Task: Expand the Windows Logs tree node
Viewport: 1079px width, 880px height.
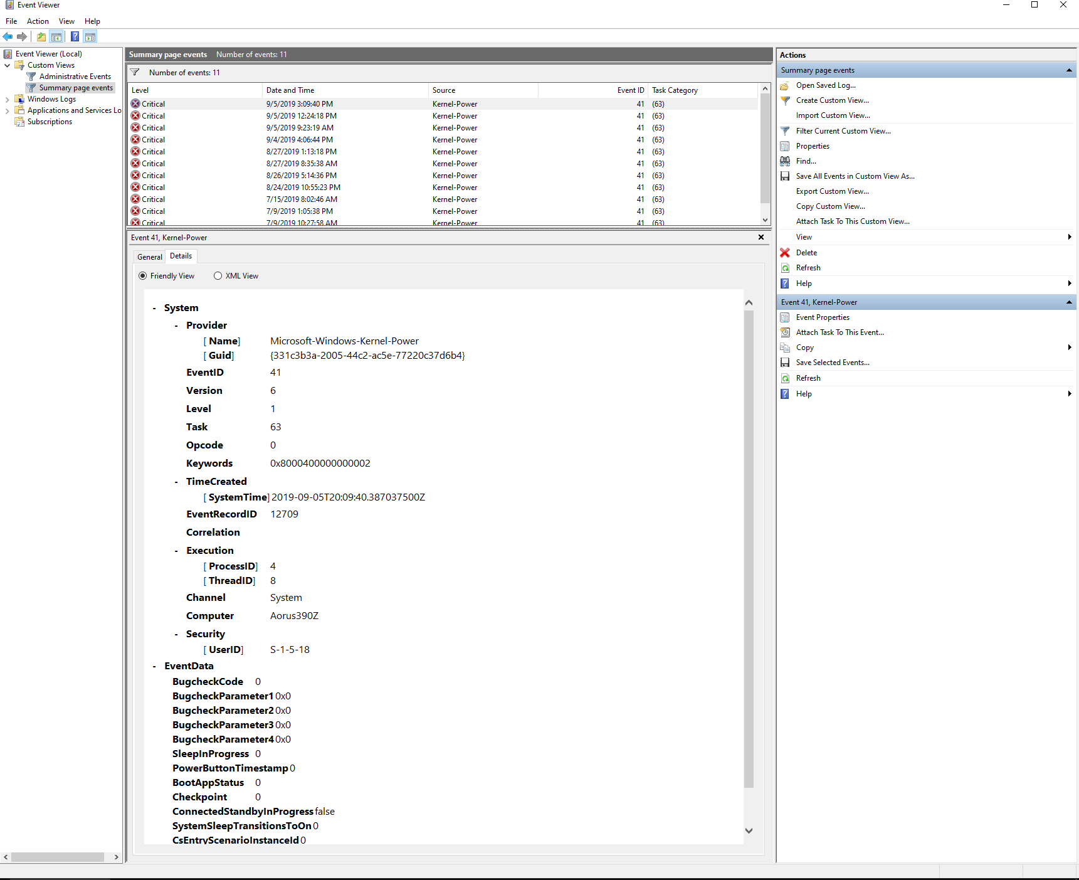Action: coord(8,99)
